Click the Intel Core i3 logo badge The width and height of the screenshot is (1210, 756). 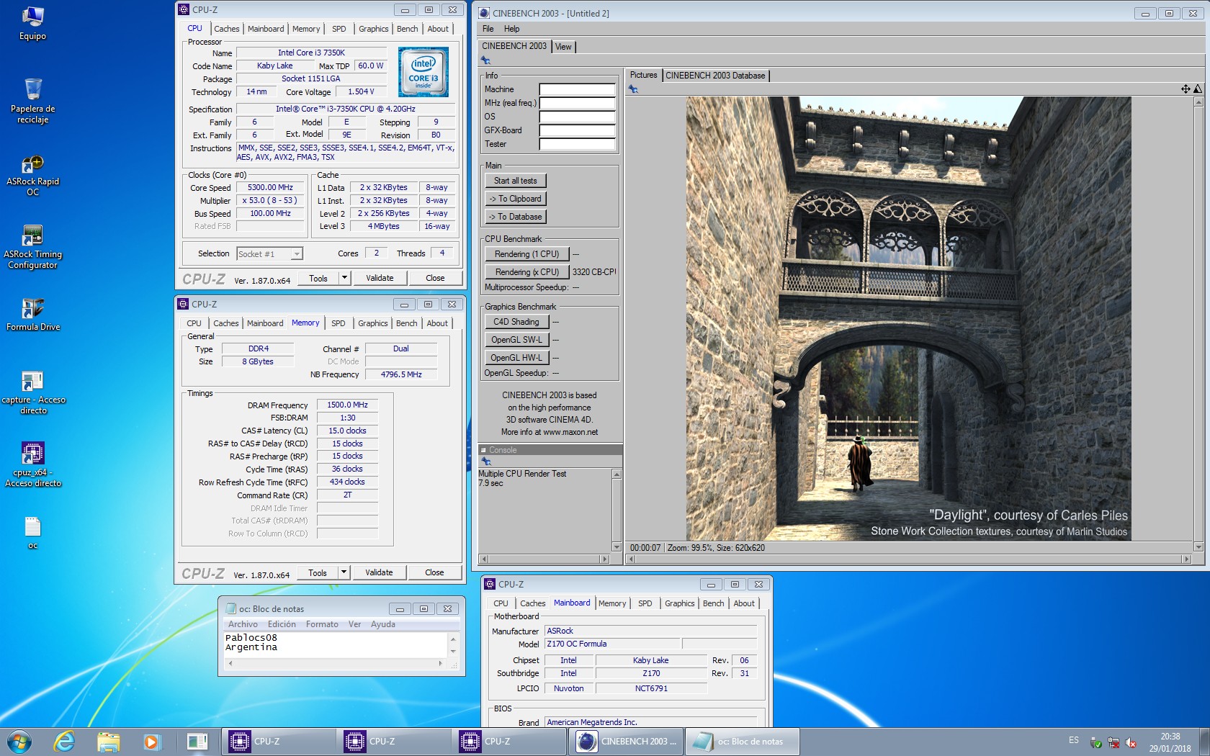423,72
